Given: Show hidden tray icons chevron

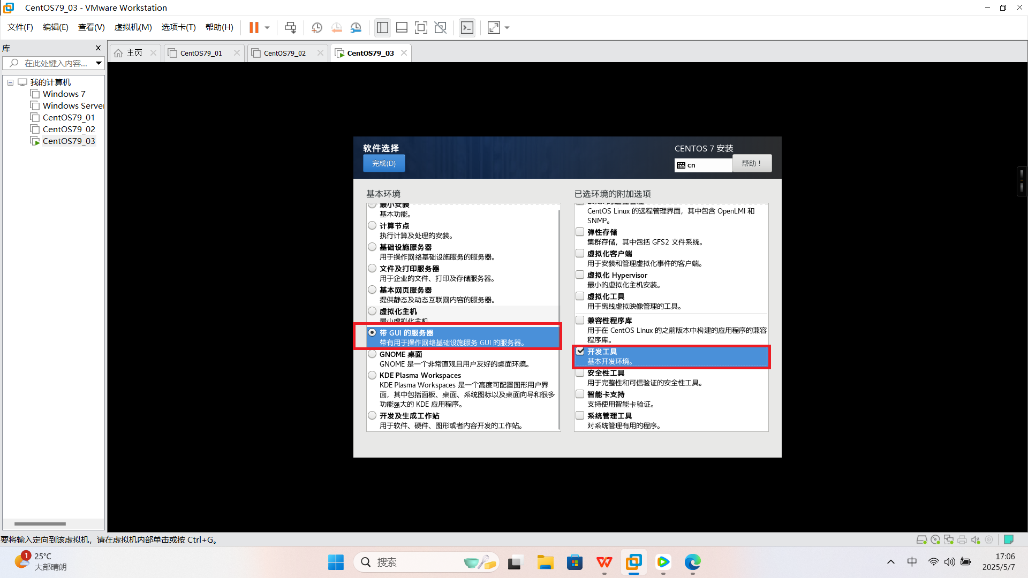Looking at the screenshot, I should click(890, 562).
